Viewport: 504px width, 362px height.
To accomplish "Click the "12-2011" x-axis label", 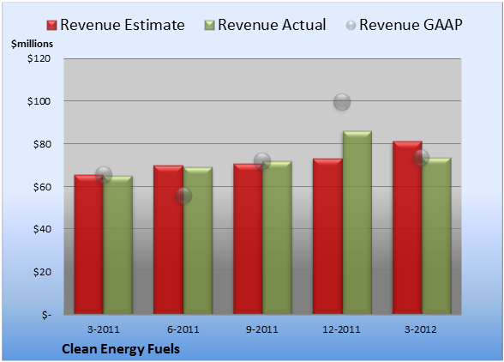I will [x=341, y=329].
